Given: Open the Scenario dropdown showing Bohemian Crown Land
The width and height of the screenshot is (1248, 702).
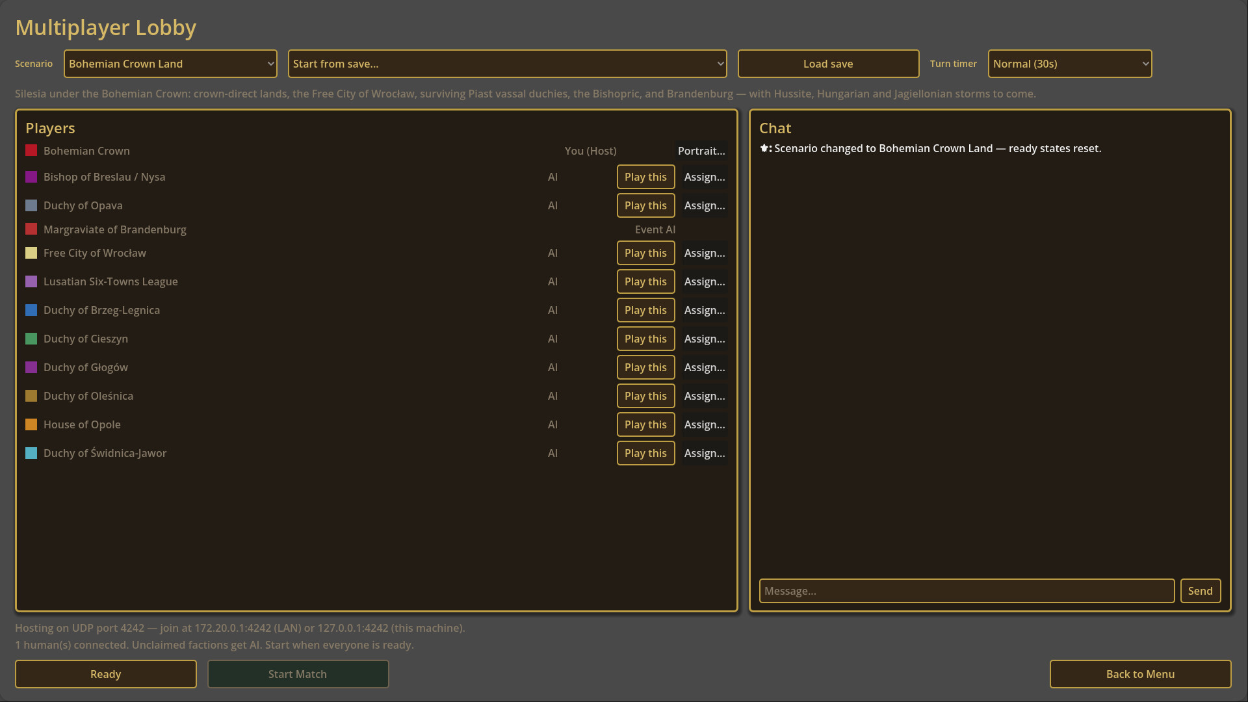Looking at the screenshot, I should click(x=170, y=64).
